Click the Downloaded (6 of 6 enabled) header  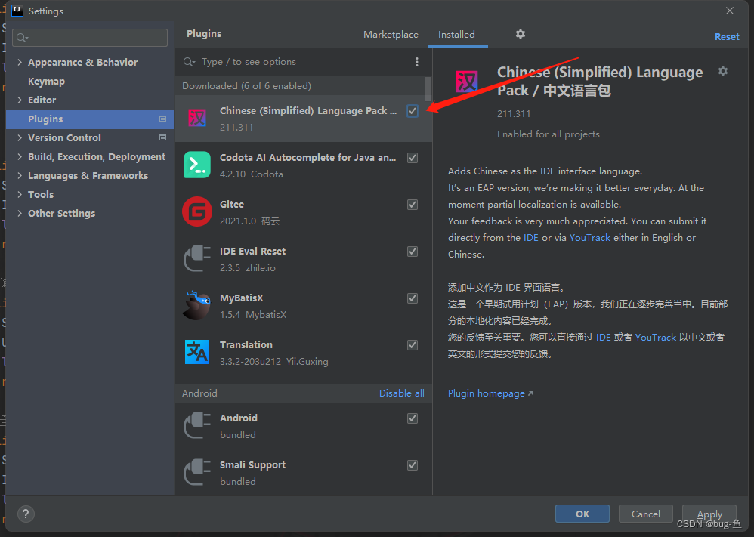tap(247, 85)
